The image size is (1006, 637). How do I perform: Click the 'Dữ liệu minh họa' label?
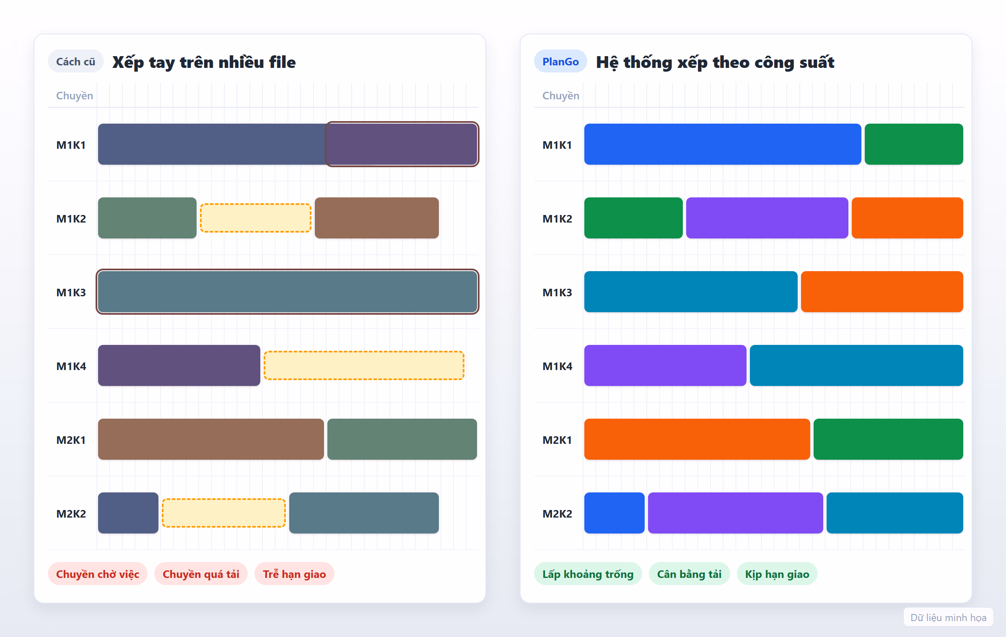click(948, 617)
